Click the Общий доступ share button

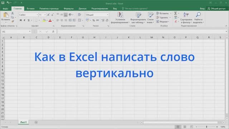pyautogui.click(x=216, y=9)
